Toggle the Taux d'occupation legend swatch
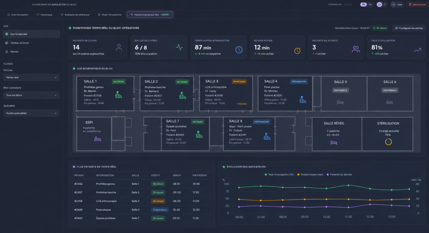This screenshot has width=429, height=233. pos(266,174)
